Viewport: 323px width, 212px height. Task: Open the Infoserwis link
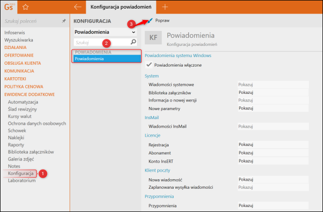click(15, 32)
